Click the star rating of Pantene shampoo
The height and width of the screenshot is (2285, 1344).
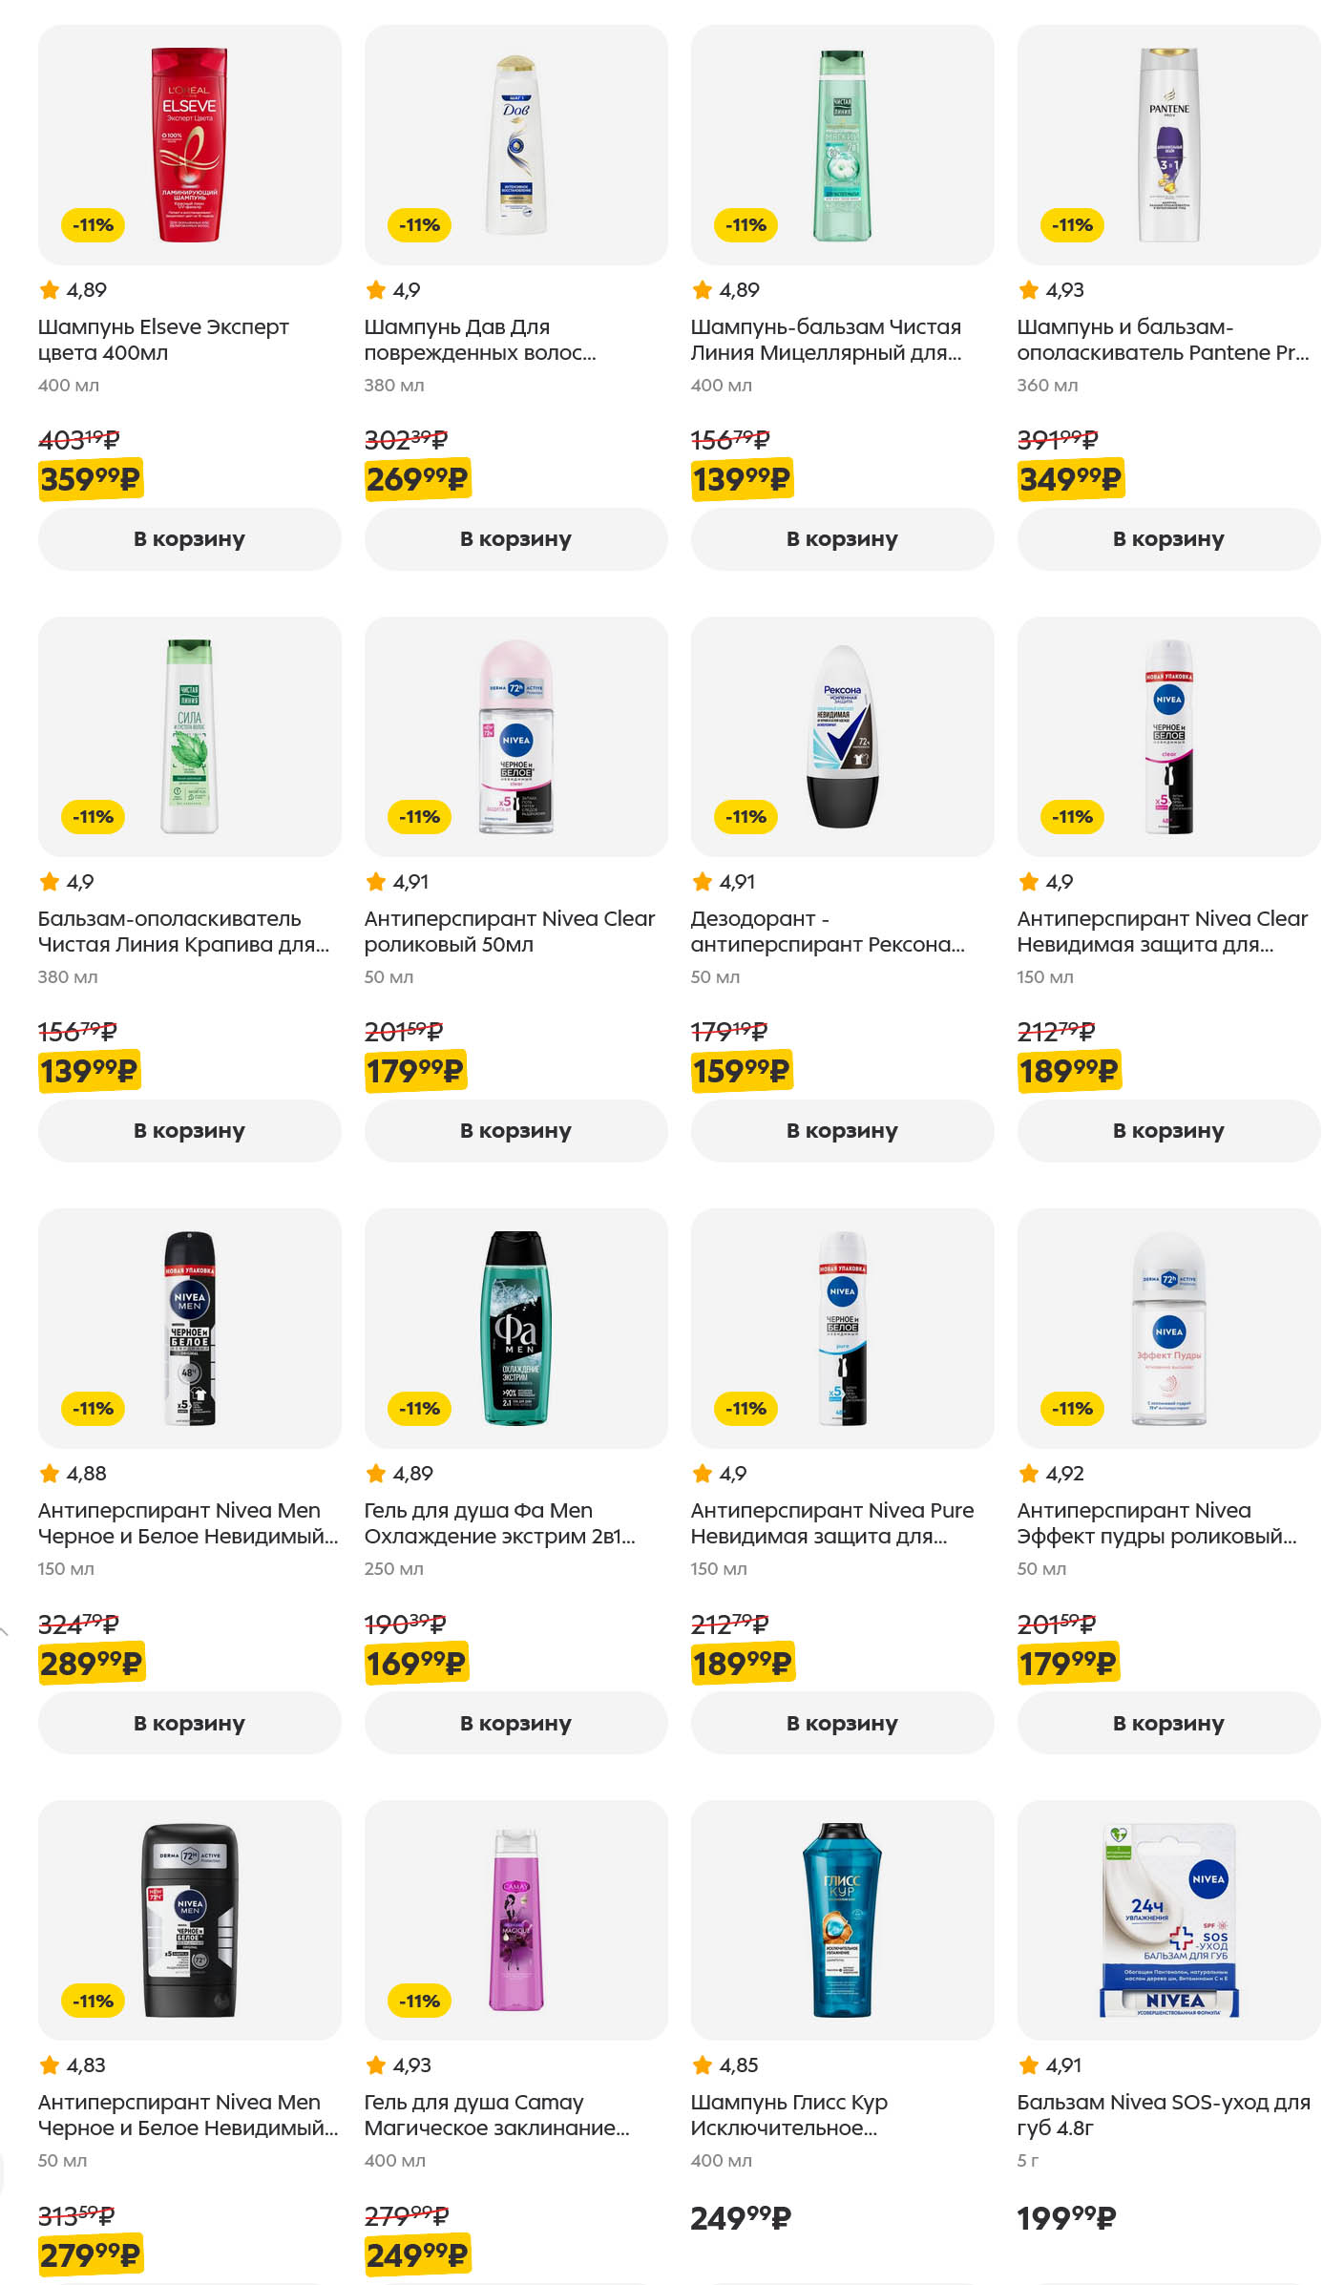click(x=1051, y=290)
